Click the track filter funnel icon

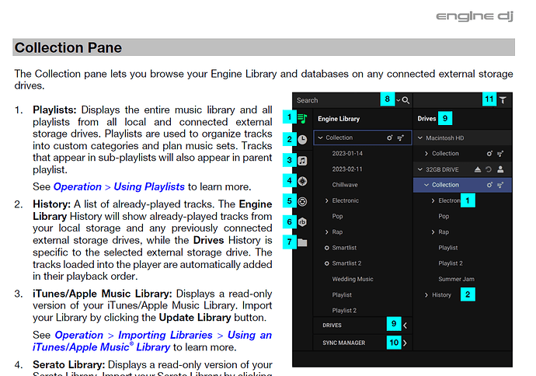point(503,100)
